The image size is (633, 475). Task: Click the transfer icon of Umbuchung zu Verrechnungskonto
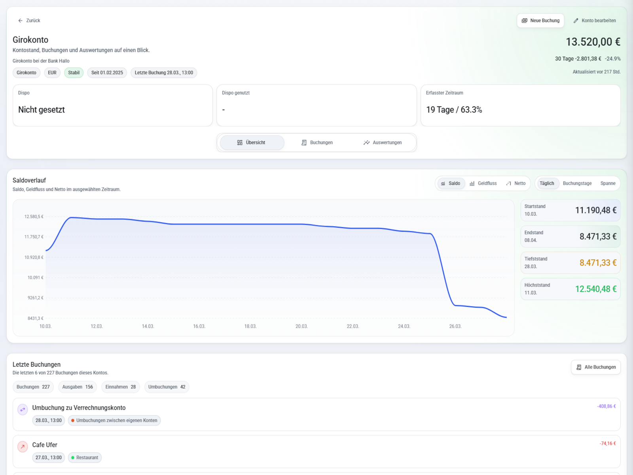(x=23, y=410)
